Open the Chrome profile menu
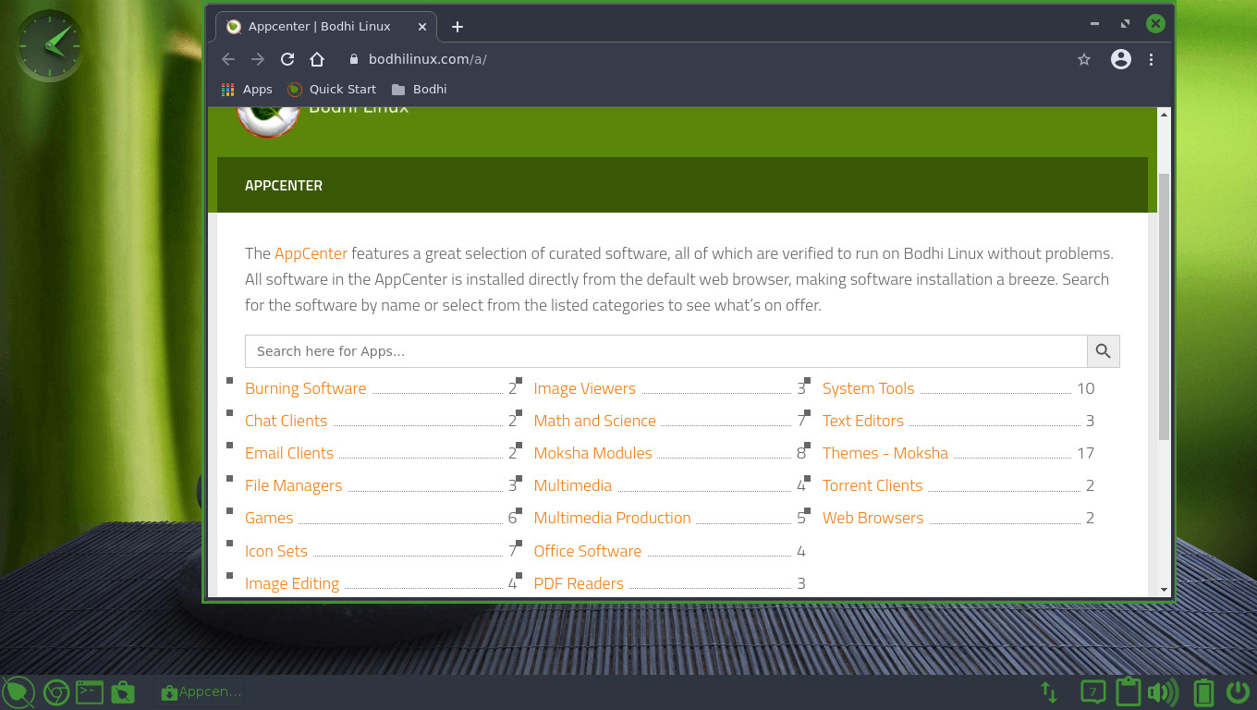The image size is (1257, 710). click(1121, 59)
